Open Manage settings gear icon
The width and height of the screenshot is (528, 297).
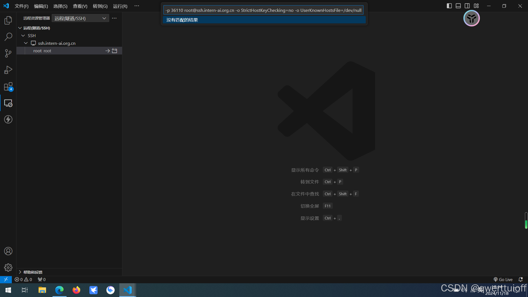pyautogui.click(x=8, y=267)
